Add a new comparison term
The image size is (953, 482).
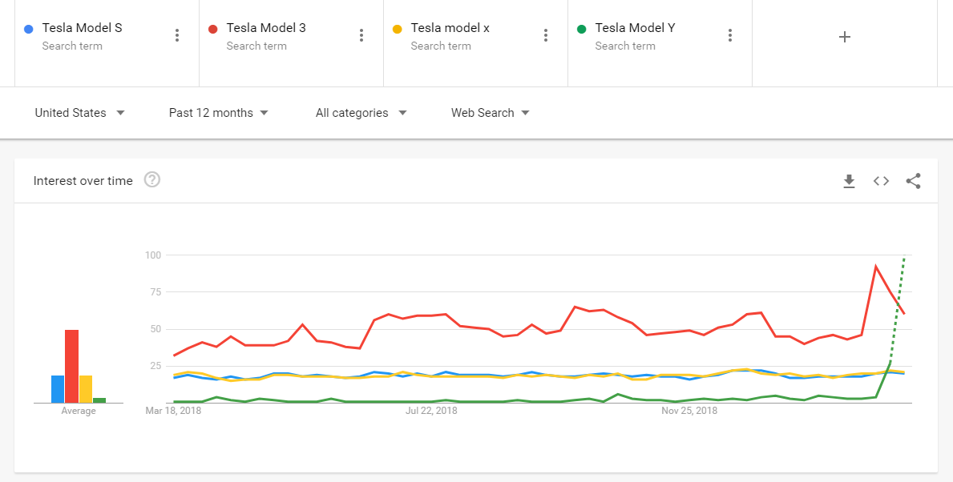(844, 37)
